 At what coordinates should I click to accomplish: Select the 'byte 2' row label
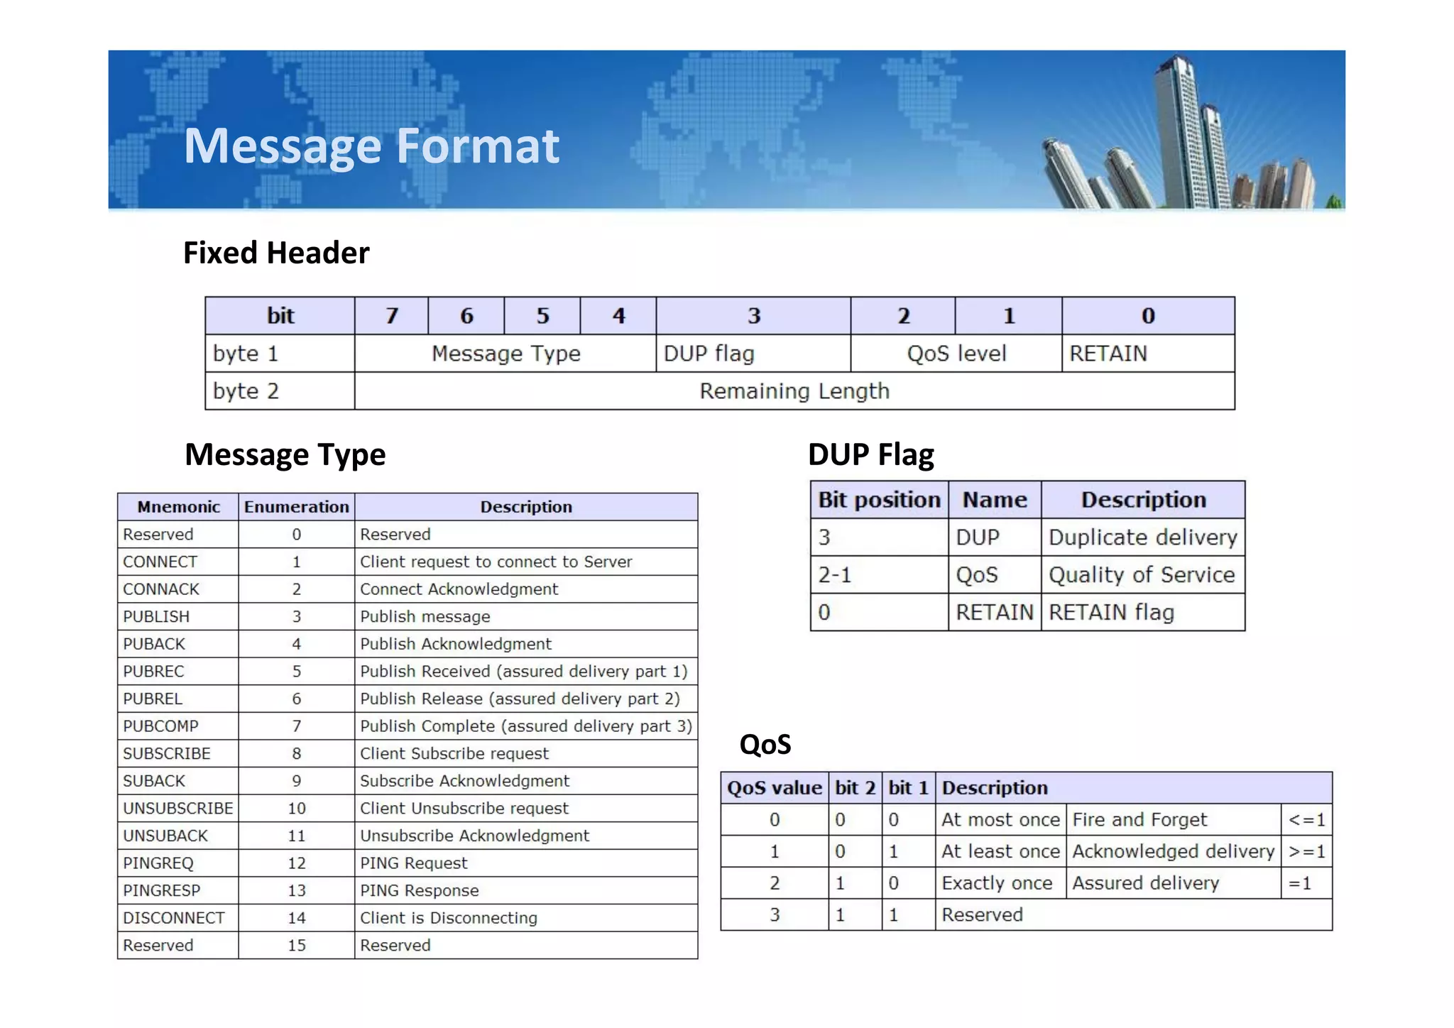(x=280, y=391)
